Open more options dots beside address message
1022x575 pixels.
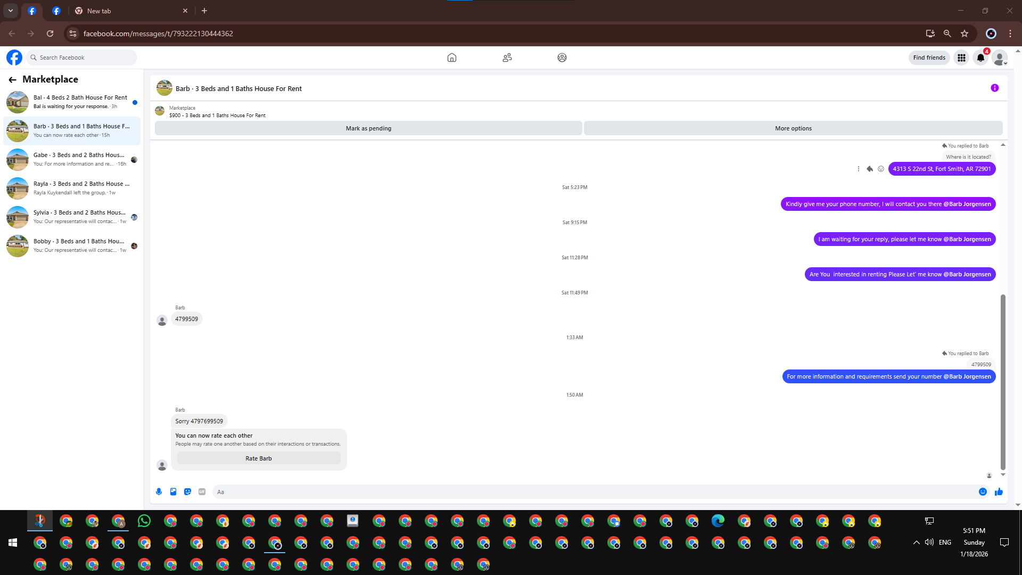point(859,169)
